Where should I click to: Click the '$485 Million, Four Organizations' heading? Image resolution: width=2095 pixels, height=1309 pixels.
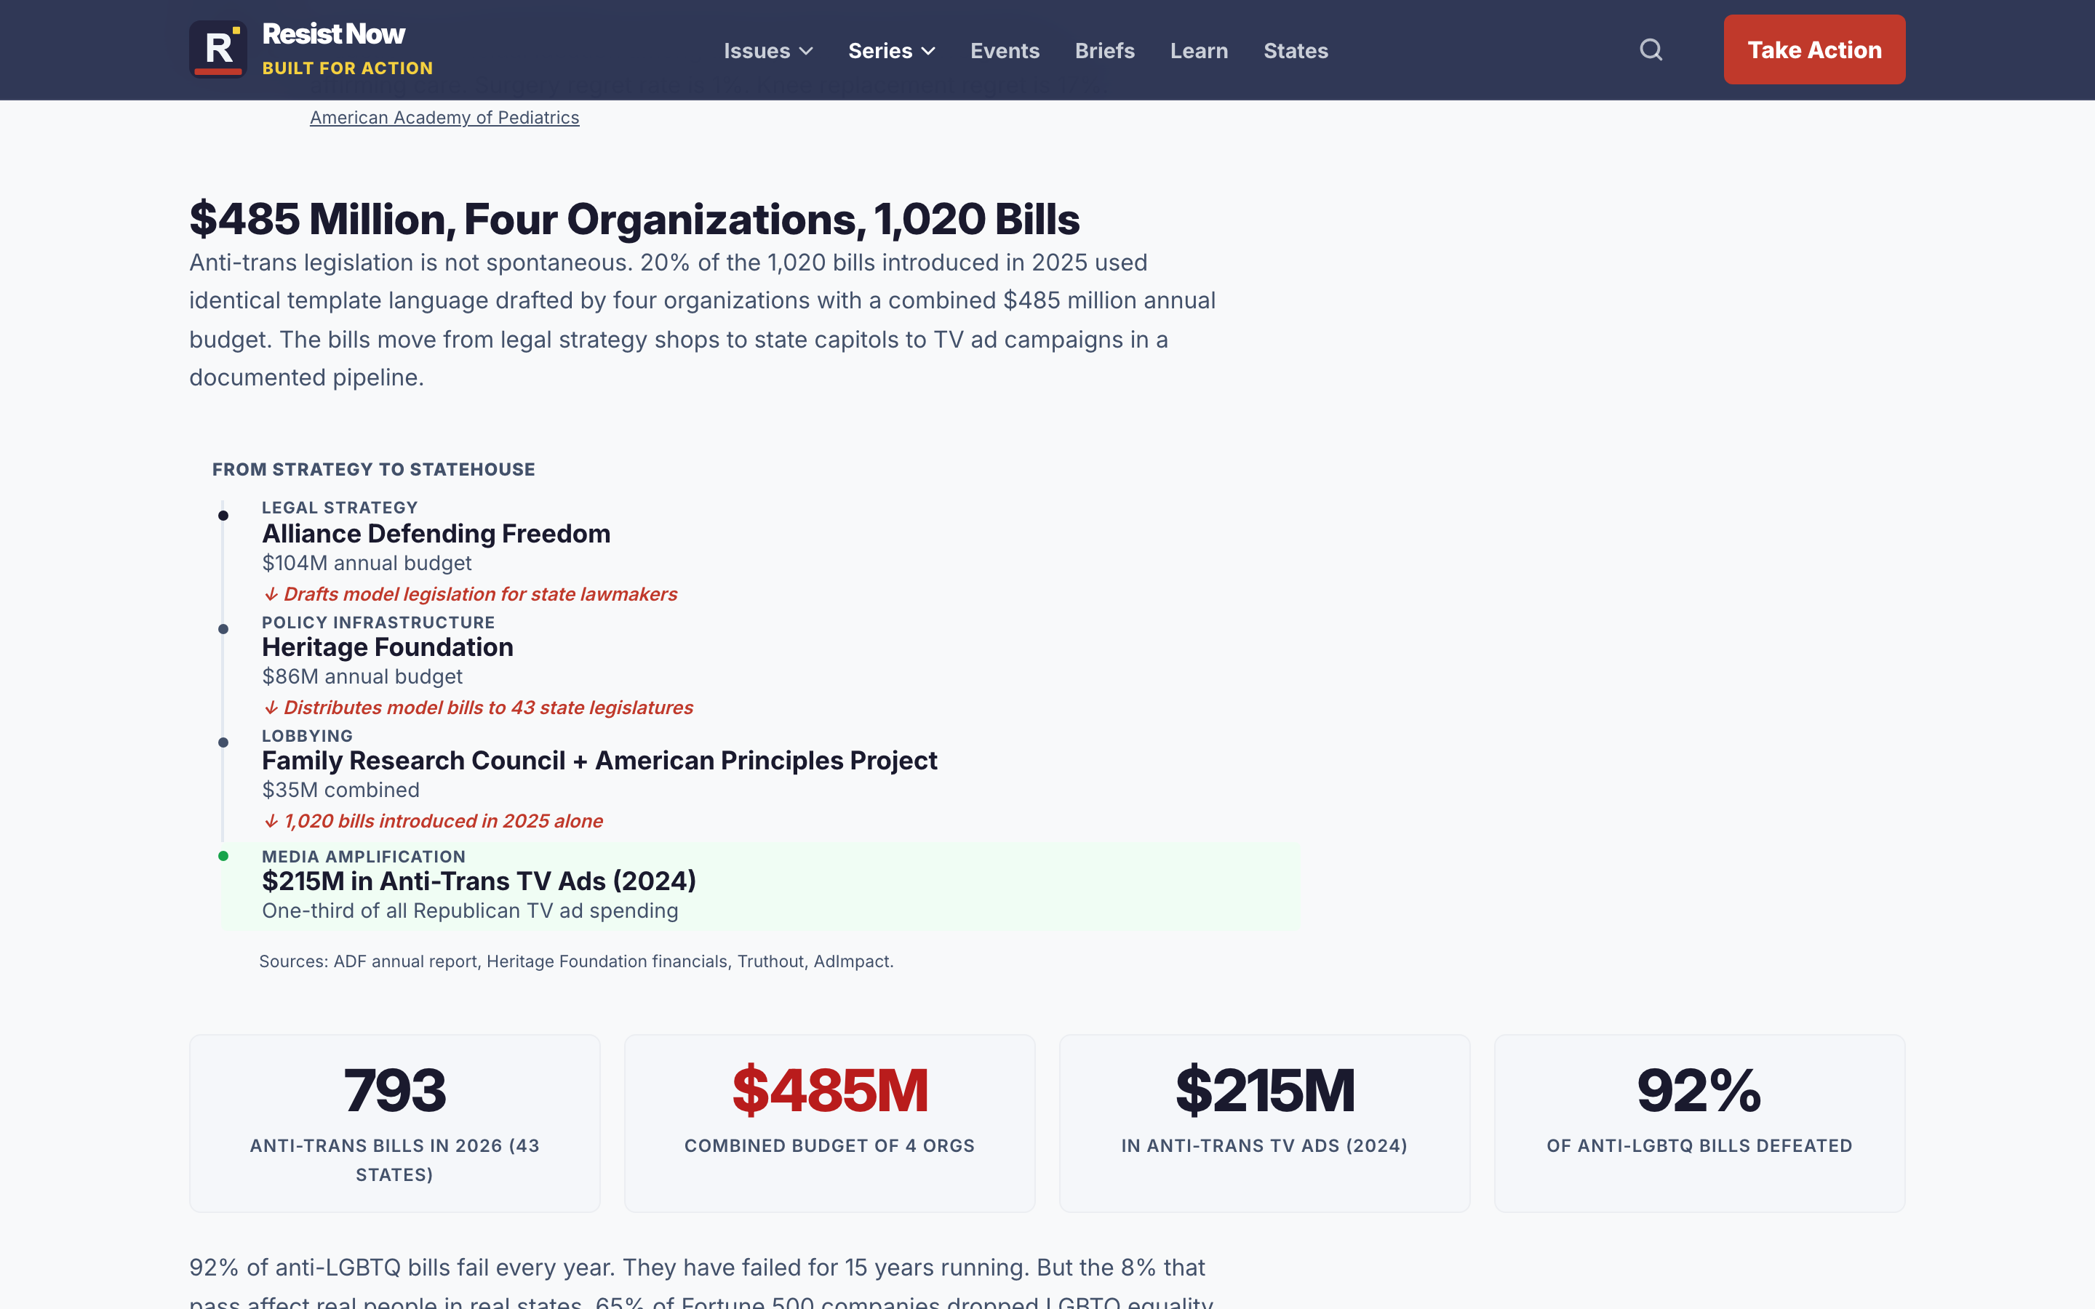coord(634,219)
